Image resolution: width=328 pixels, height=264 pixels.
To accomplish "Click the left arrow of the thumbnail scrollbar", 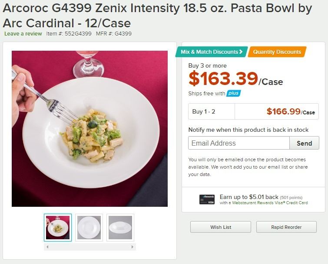I will tap(47, 247).
